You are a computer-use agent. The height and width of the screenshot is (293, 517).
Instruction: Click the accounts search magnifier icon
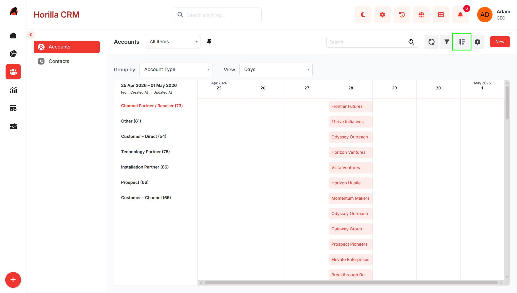tap(411, 42)
